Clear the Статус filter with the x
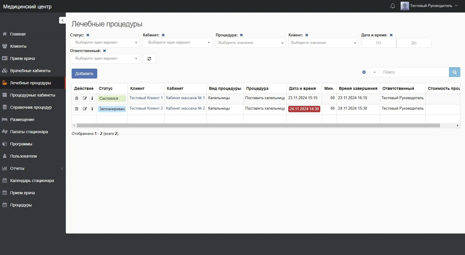This screenshot has height=255, width=465. pyautogui.click(x=88, y=35)
